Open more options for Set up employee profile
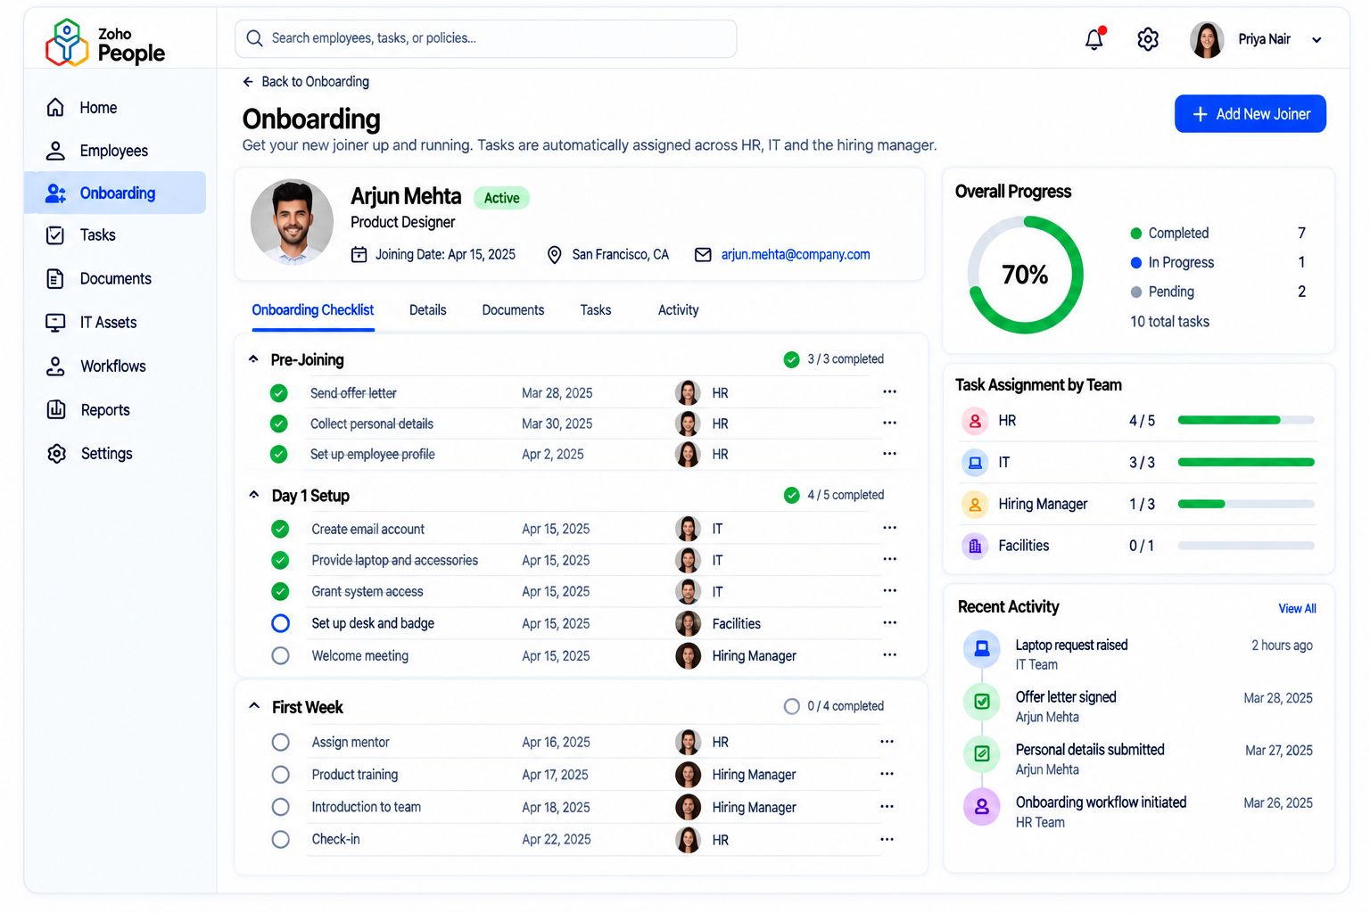The height and width of the screenshot is (913, 1370). coord(889,454)
